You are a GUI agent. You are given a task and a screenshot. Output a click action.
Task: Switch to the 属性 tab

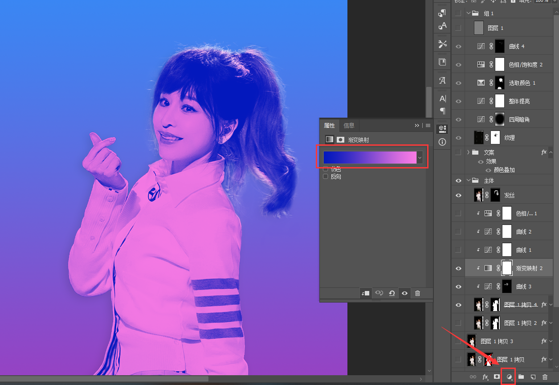tap(329, 126)
